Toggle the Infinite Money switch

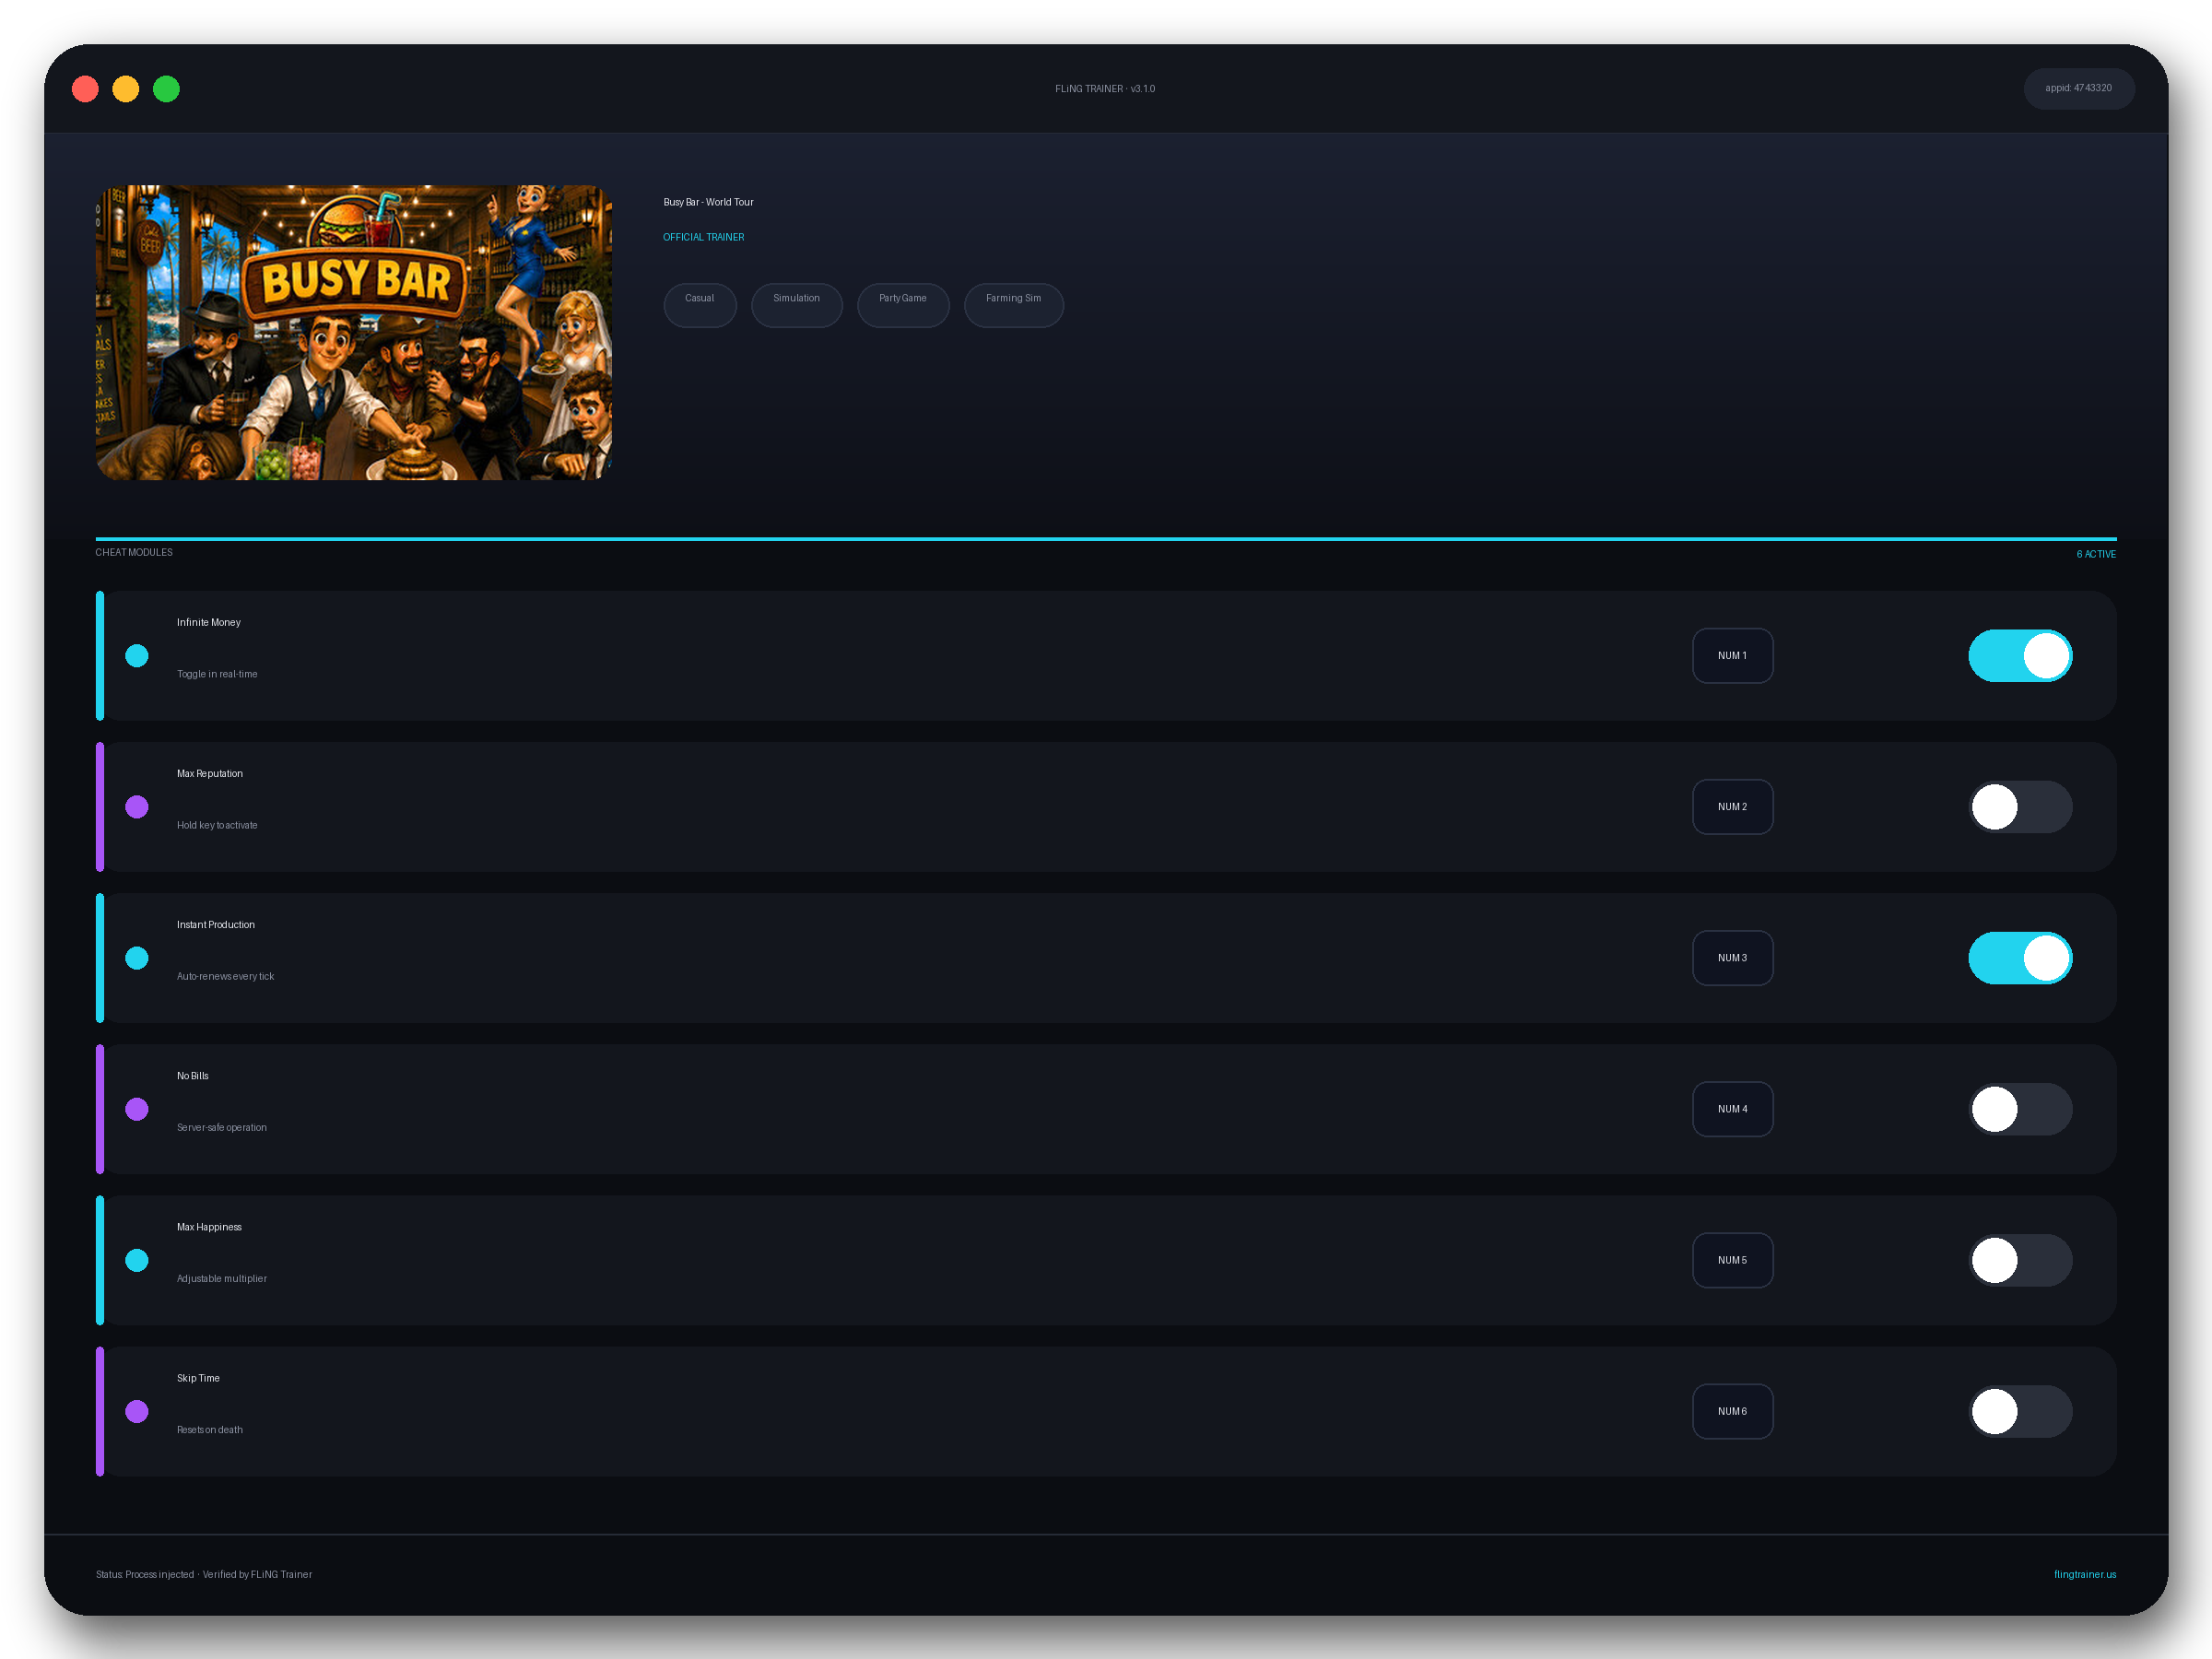(2020, 656)
